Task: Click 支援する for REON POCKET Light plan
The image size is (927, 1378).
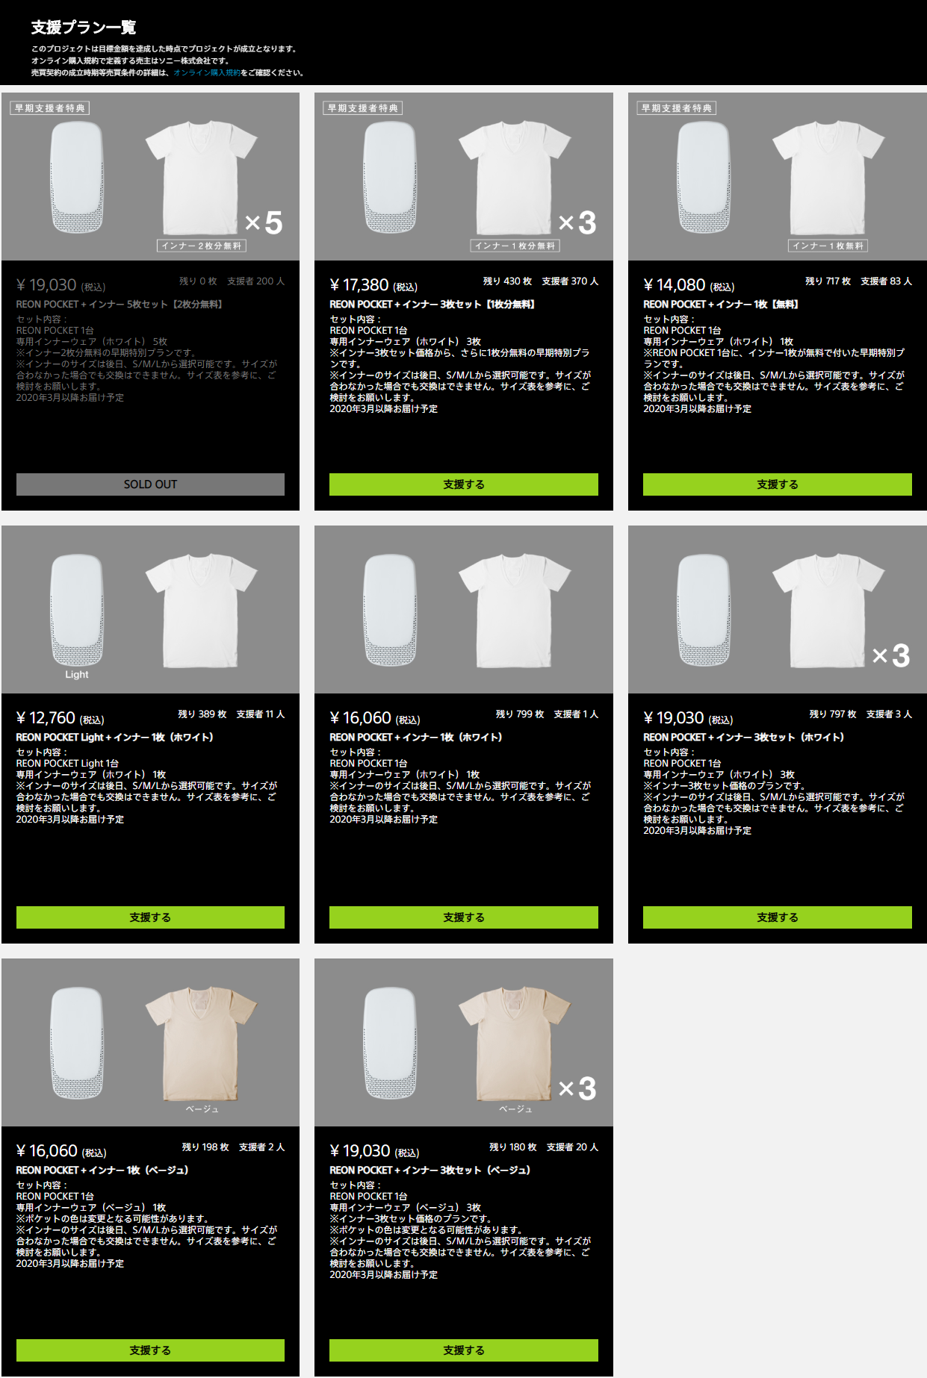Action: pos(150,917)
